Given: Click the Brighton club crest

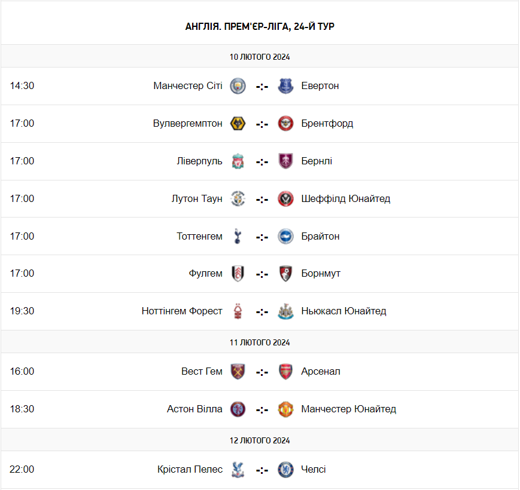Looking at the screenshot, I should click(286, 236).
